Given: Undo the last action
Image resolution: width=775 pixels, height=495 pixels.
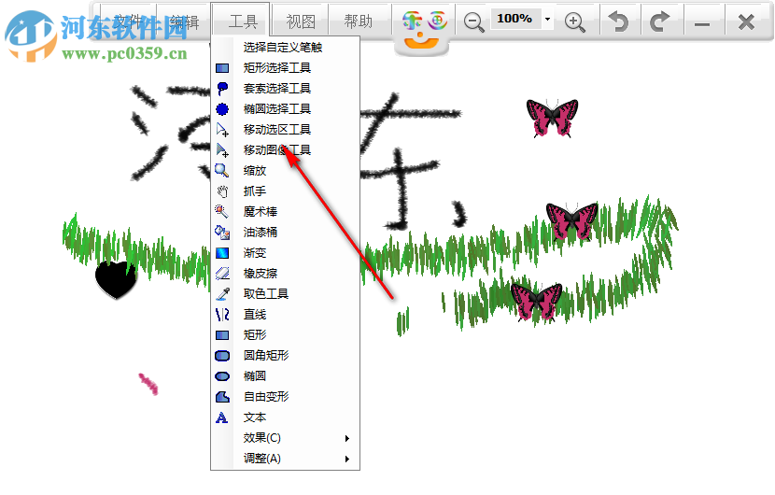Looking at the screenshot, I should pyautogui.click(x=619, y=21).
